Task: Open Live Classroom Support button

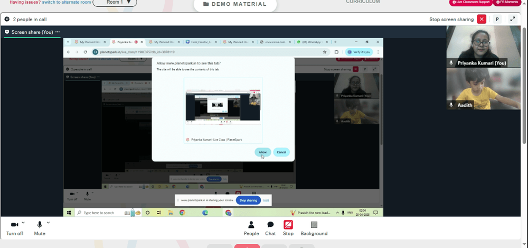Action: (471, 2)
